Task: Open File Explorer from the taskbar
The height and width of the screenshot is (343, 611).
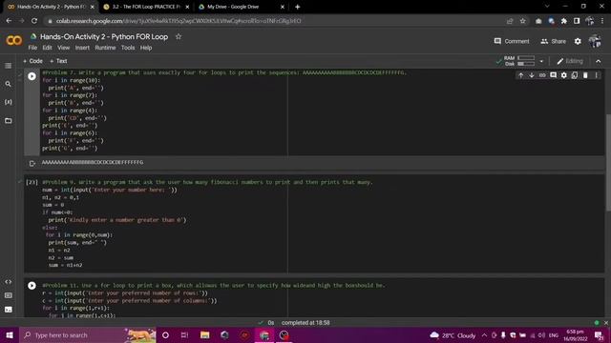Action: (x=204, y=335)
